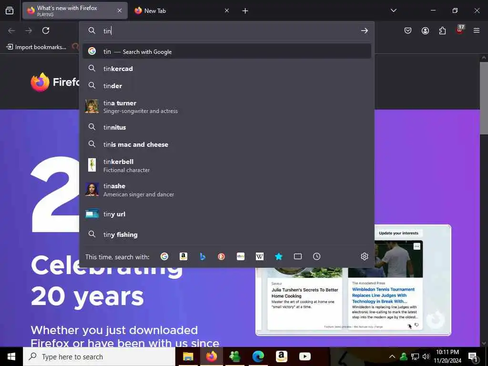This screenshot has height=366, width=488.
Task: Search this time with DuckDuckGo icon
Action: coord(221,256)
